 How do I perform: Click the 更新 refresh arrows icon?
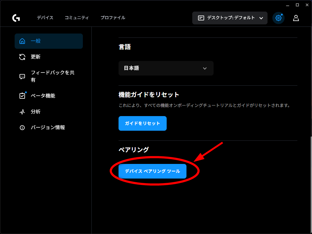tap(22, 57)
